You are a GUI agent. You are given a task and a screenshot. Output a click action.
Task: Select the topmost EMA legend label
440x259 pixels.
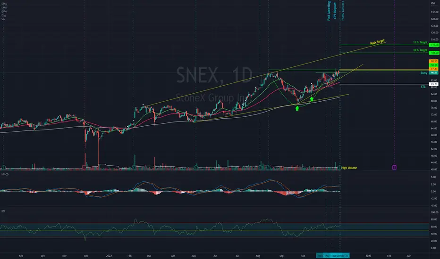coord(4,4)
